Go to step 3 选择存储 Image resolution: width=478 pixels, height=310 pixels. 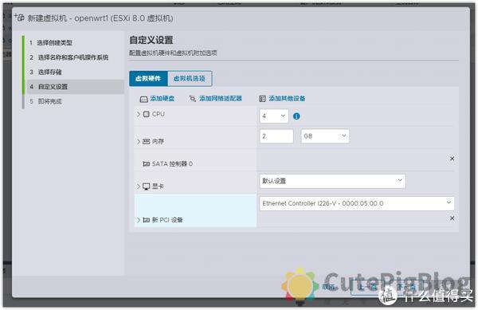pos(49,72)
